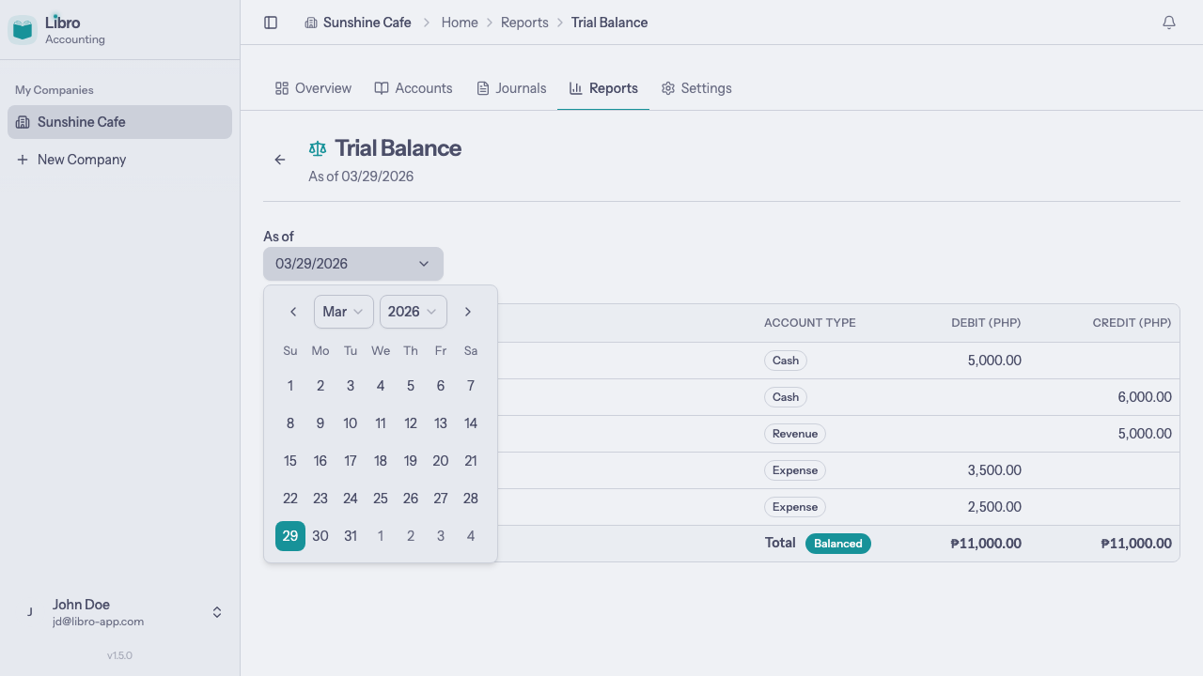The image size is (1203, 676).
Task: Select Sunshine Cafe in the sidebar
Action: tap(119, 122)
